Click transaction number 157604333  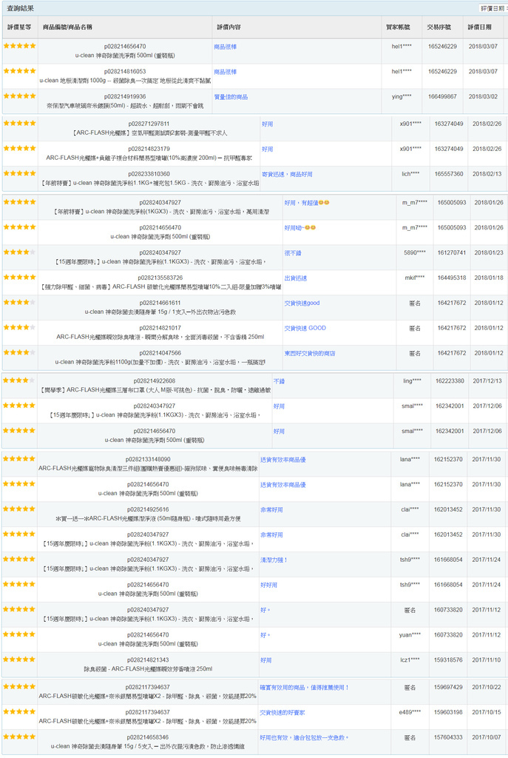point(448,737)
